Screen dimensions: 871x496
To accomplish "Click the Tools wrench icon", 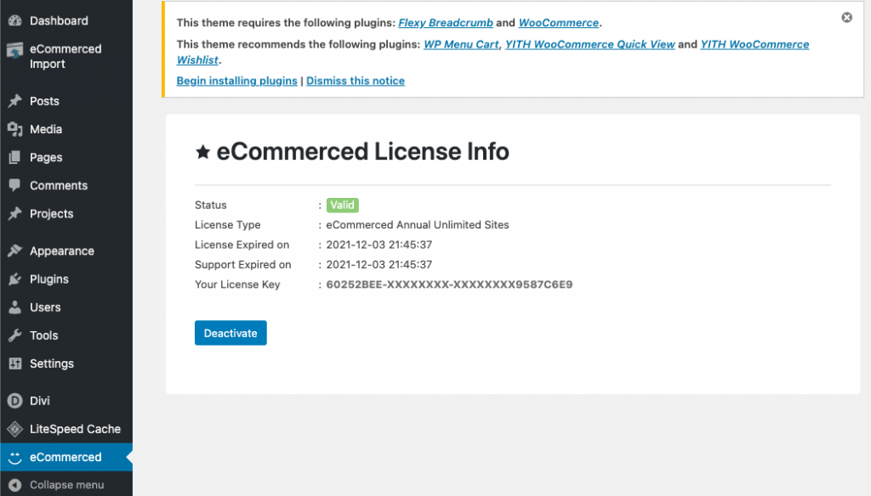I will coord(14,335).
